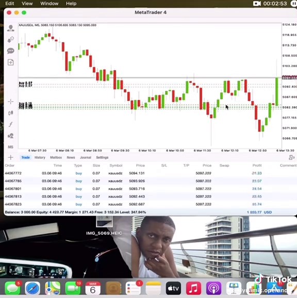Open Notes in the Dock
The image size is (297, 298).
coord(153,288)
